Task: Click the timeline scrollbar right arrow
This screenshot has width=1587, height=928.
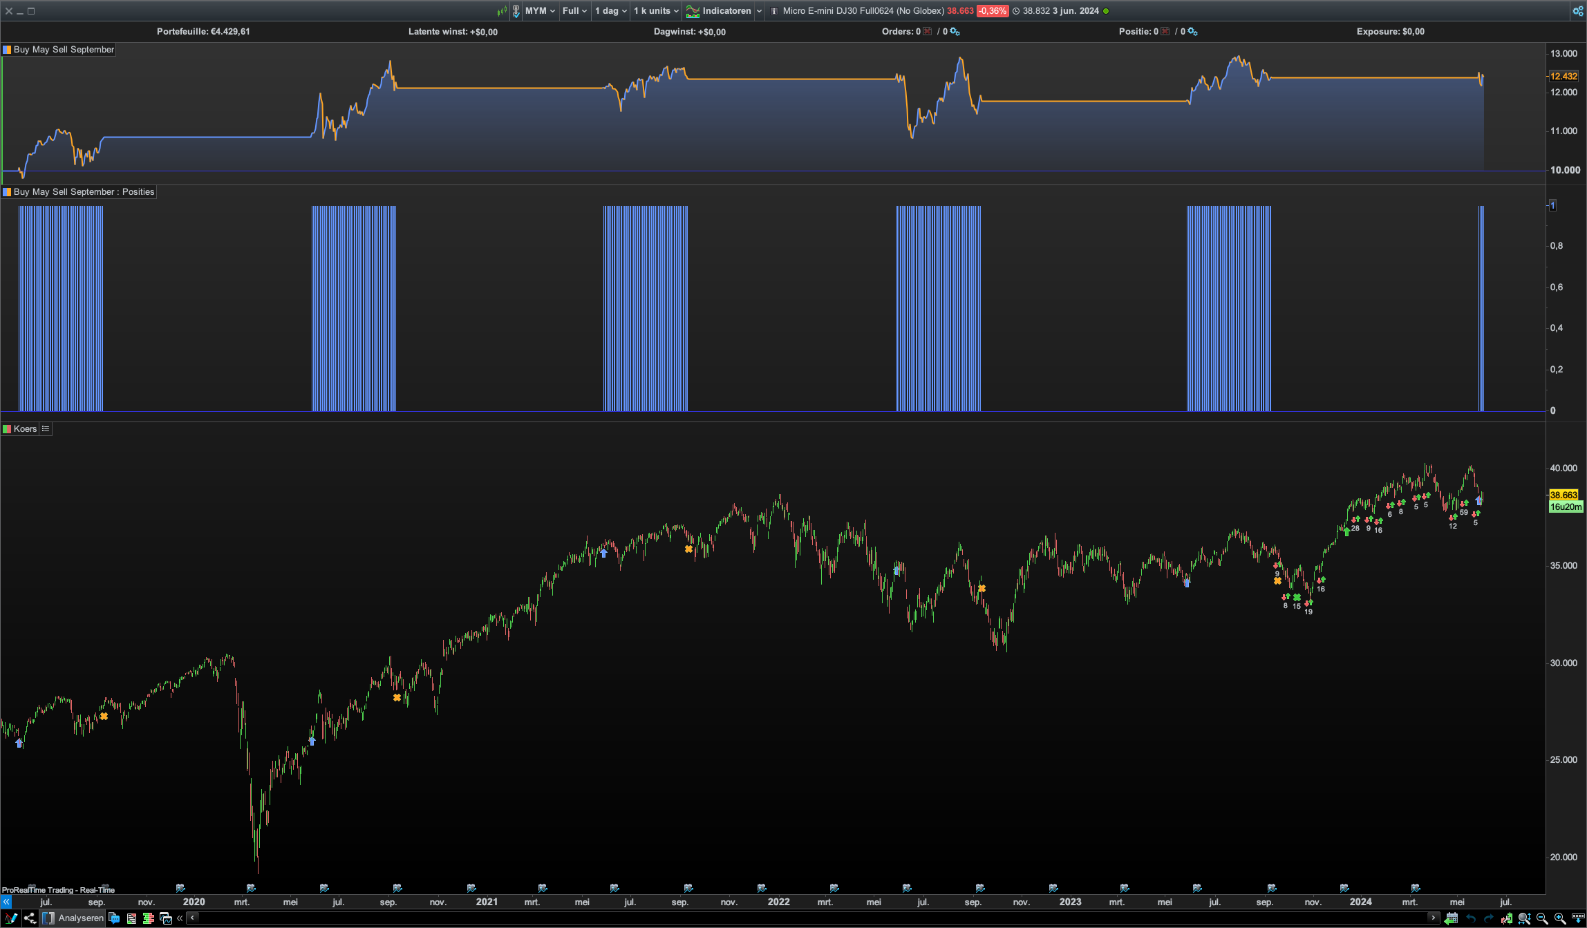Action: (1434, 918)
